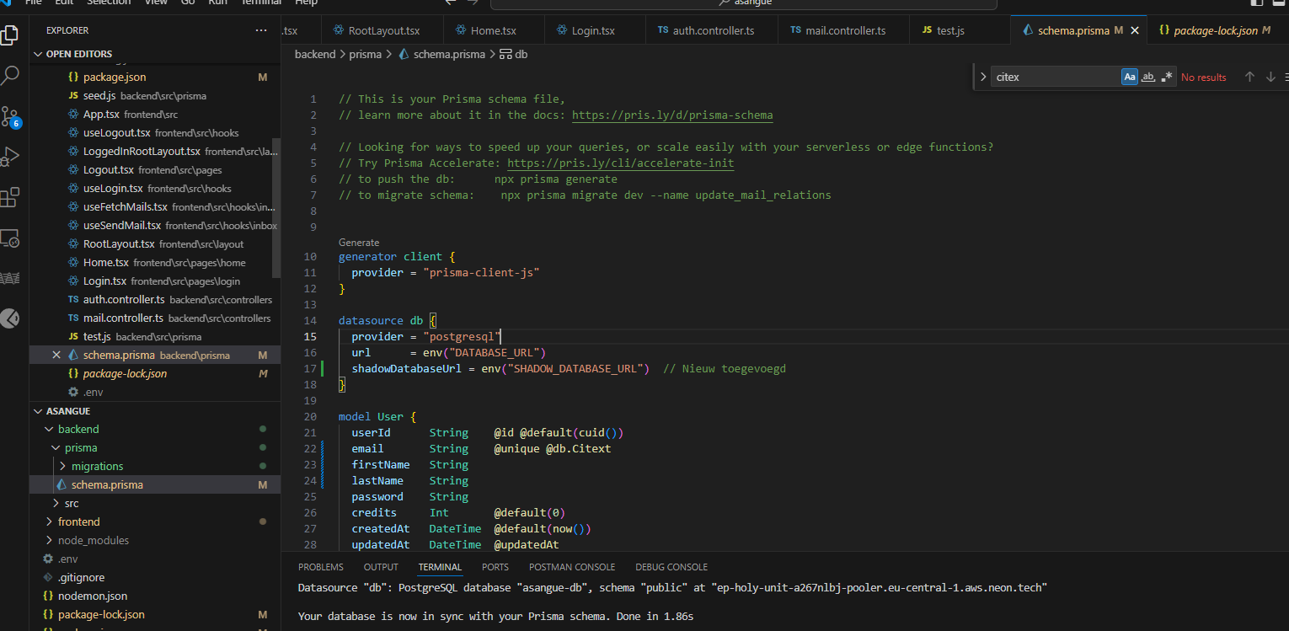Open the Search view in activity bar

pyautogui.click(x=10, y=75)
